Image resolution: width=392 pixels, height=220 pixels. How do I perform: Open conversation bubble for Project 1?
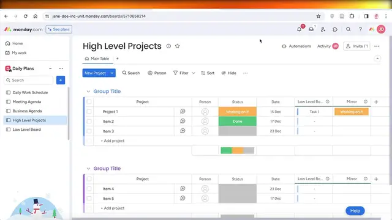tap(183, 111)
